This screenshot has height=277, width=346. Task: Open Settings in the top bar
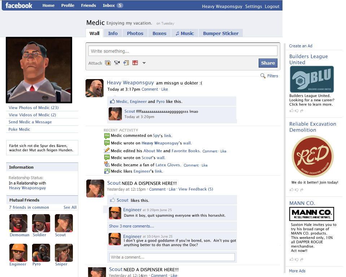coord(254,7)
